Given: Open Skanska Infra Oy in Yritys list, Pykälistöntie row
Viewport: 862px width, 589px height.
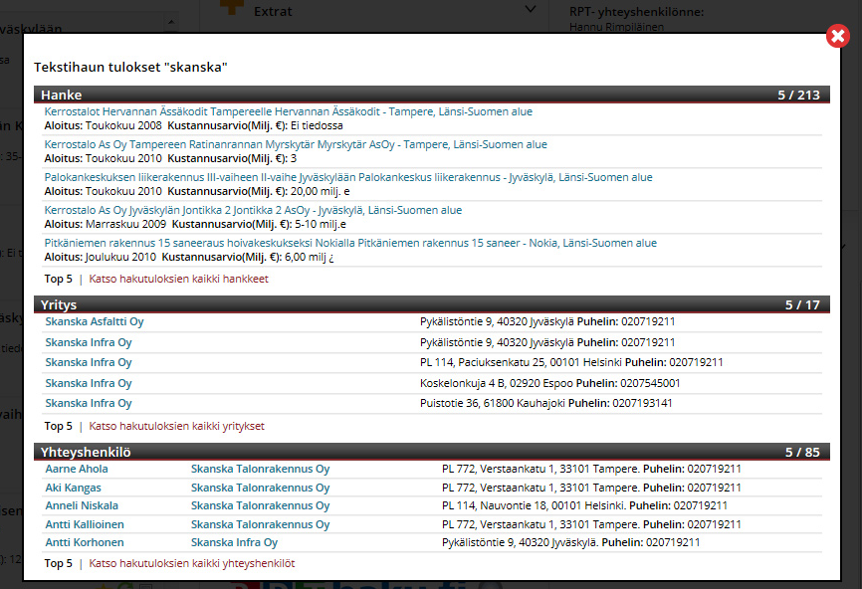Looking at the screenshot, I should point(89,342).
